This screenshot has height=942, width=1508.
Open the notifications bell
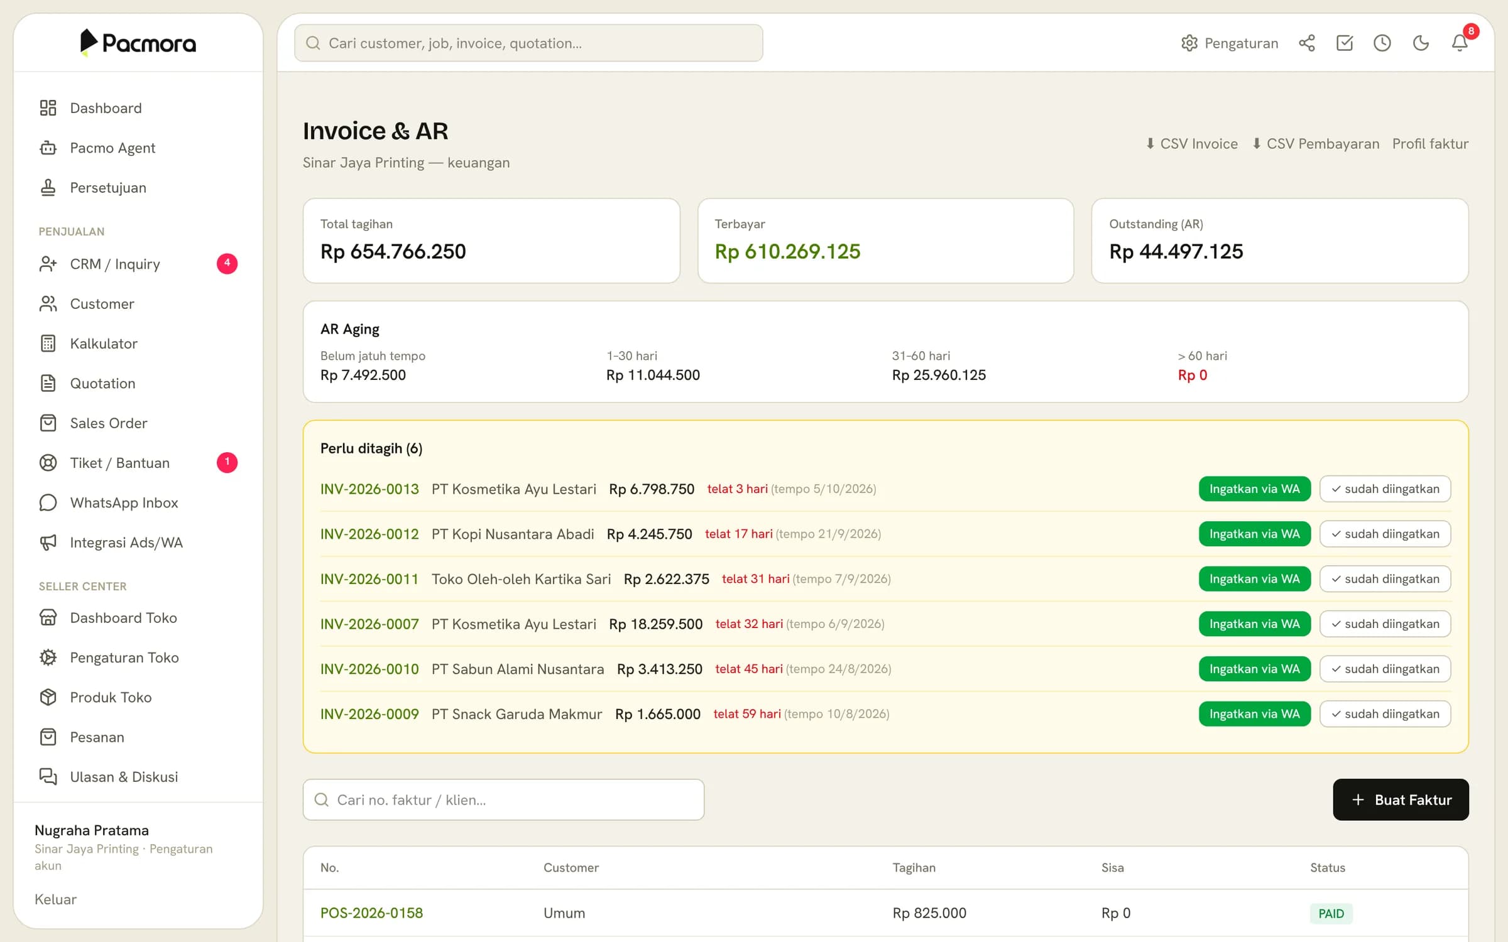point(1460,43)
